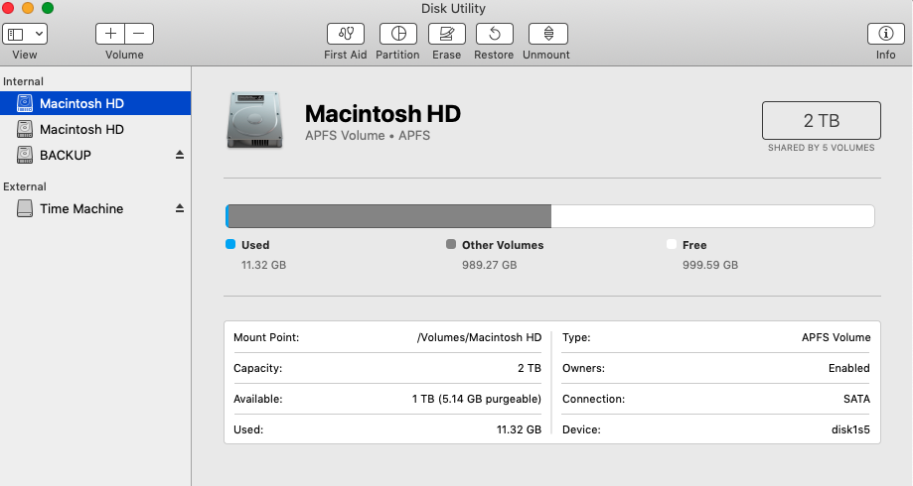This screenshot has width=913, height=486.
Task: Click the white Free legend swatch
Action: pyautogui.click(x=672, y=244)
